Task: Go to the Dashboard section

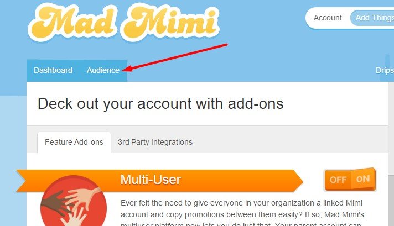Action: tap(53, 70)
